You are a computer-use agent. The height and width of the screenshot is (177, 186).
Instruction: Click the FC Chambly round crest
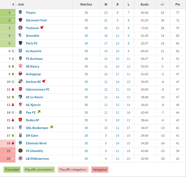click(x=20, y=151)
